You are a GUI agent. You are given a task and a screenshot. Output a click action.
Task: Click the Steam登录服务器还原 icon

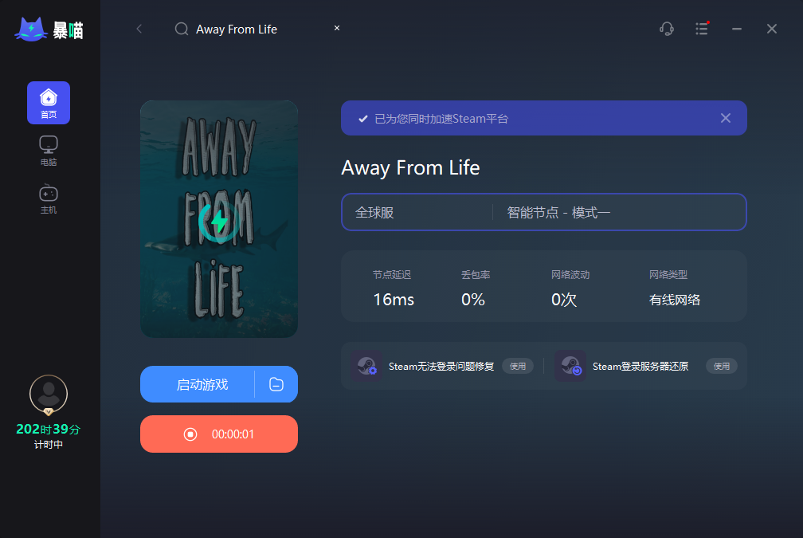point(570,366)
